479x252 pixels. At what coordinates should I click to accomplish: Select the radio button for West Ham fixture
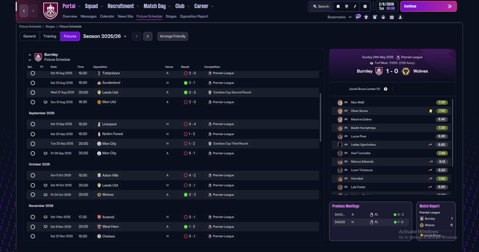point(33,227)
